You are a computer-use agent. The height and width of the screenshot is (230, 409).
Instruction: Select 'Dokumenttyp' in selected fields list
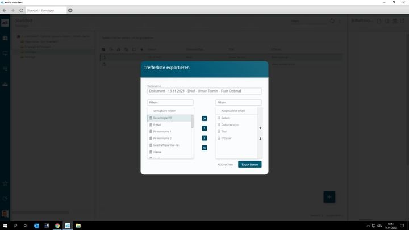click(x=229, y=124)
